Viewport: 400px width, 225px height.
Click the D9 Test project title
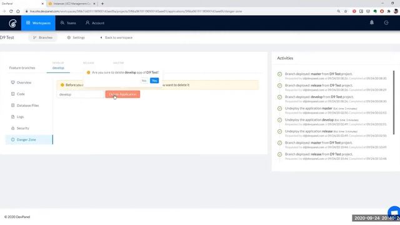[7, 37]
